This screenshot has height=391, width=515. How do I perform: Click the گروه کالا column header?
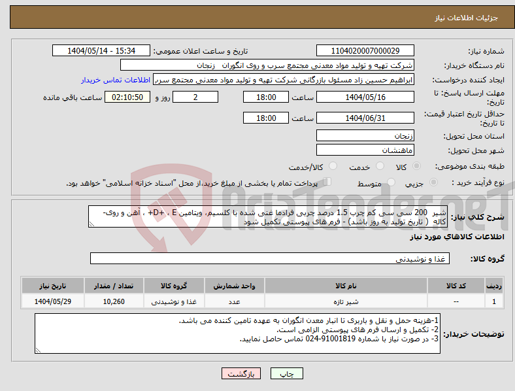[x=174, y=286]
